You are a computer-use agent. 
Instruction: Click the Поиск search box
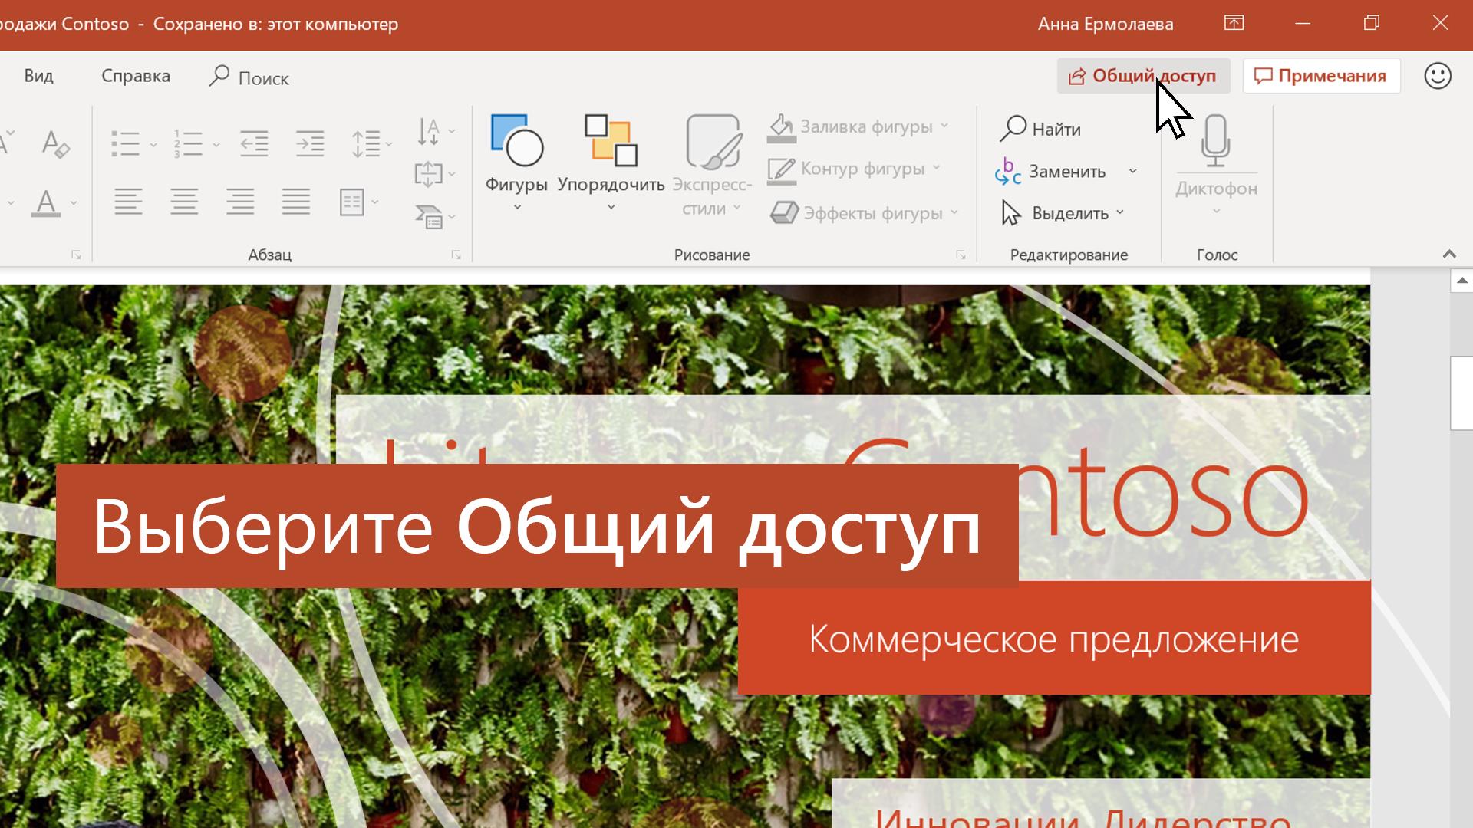249,77
